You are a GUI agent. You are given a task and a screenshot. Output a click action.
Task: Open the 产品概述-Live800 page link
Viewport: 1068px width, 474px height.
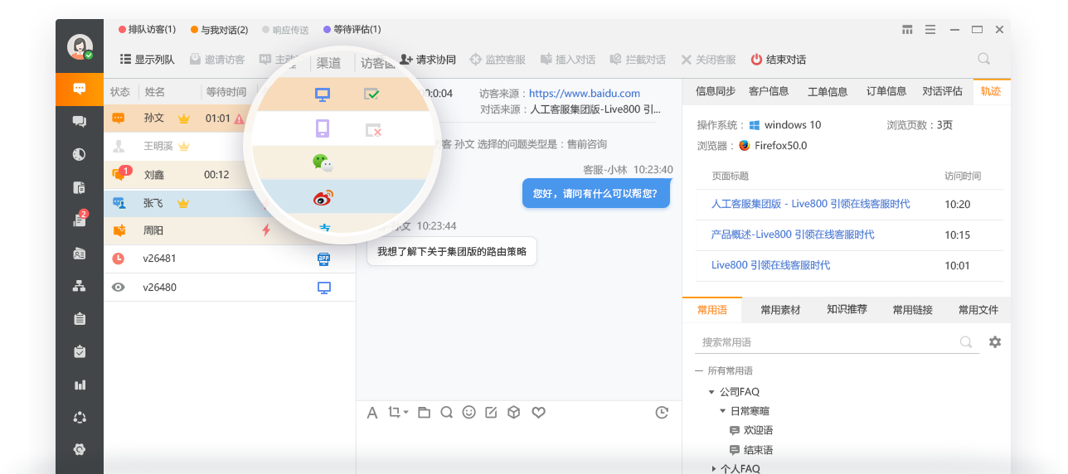[793, 235]
